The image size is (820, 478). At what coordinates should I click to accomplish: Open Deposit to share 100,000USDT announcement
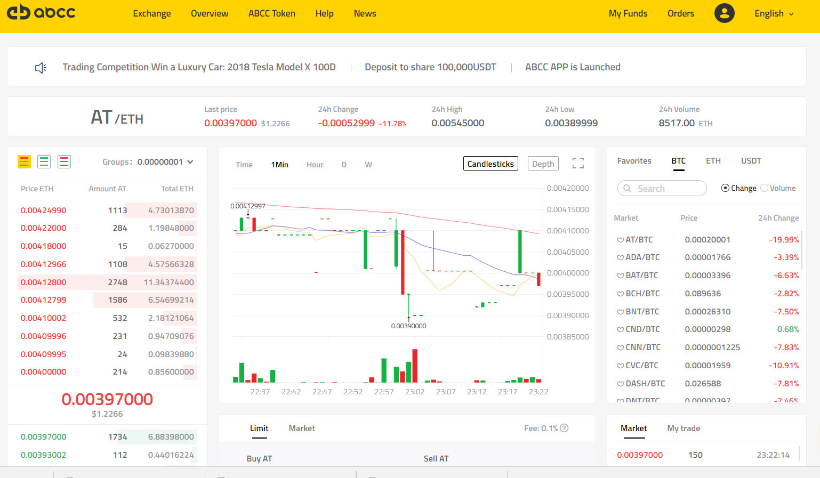coord(430,67)
